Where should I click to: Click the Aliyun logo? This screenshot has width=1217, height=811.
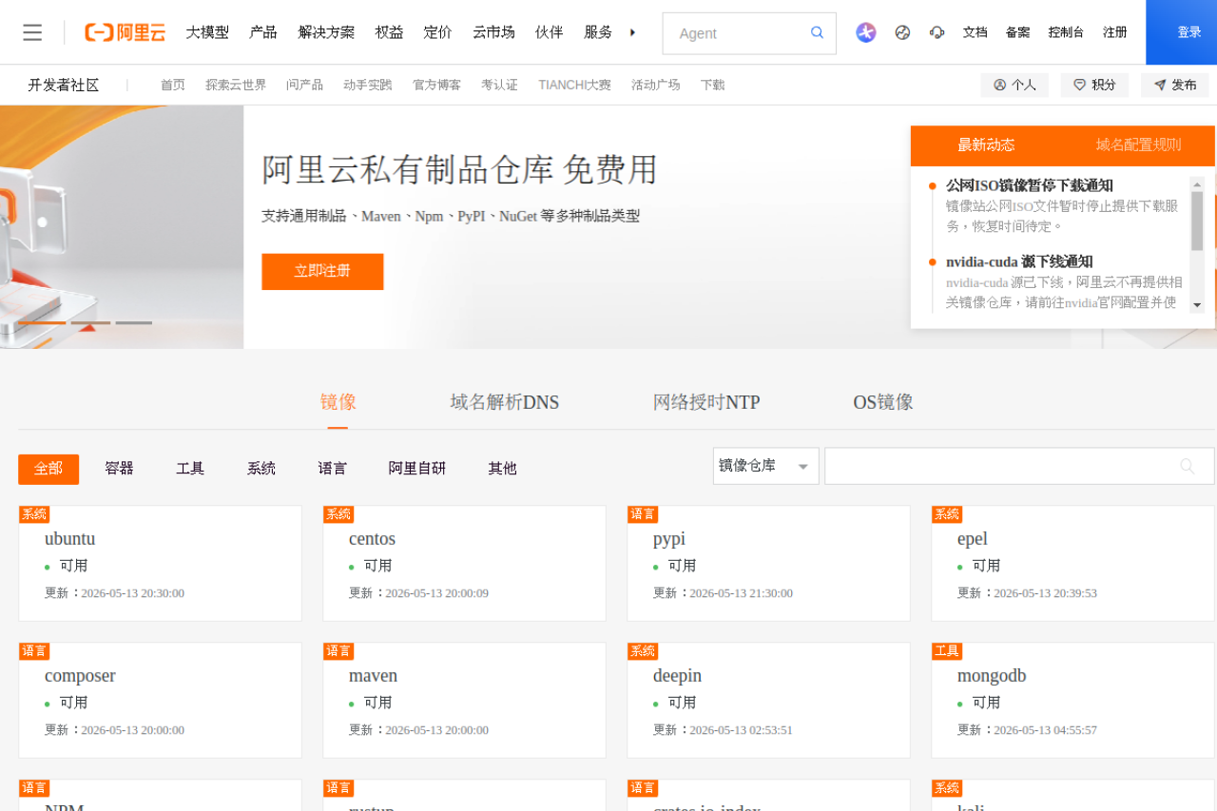[125, 32]
